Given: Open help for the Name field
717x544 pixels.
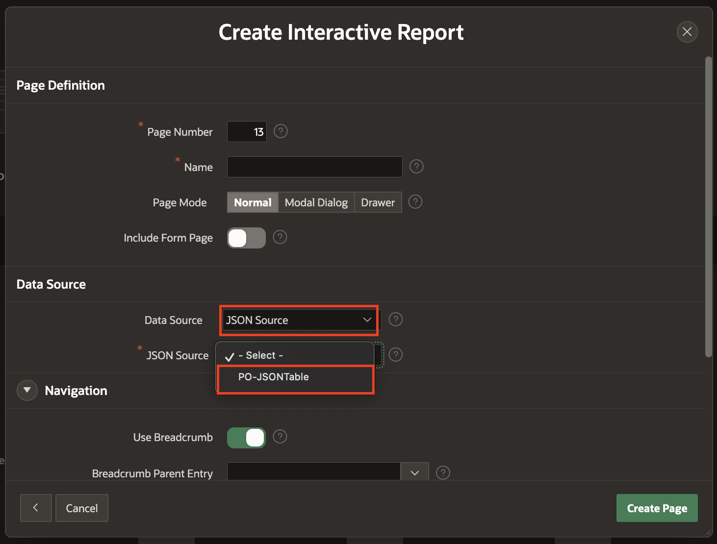Looking at the screenshot, I should (x=416, y=167).
